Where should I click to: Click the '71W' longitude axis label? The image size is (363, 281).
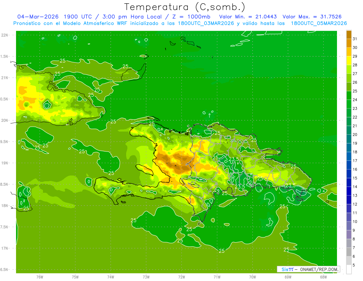point(217,277)
